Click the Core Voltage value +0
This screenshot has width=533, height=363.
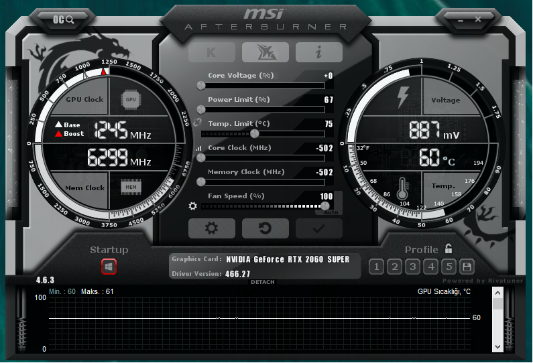point(328,76)
